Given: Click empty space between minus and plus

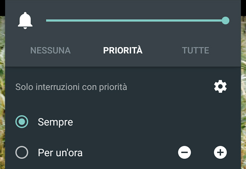Looking at the screenshot, I should click(x=202, y=152).
